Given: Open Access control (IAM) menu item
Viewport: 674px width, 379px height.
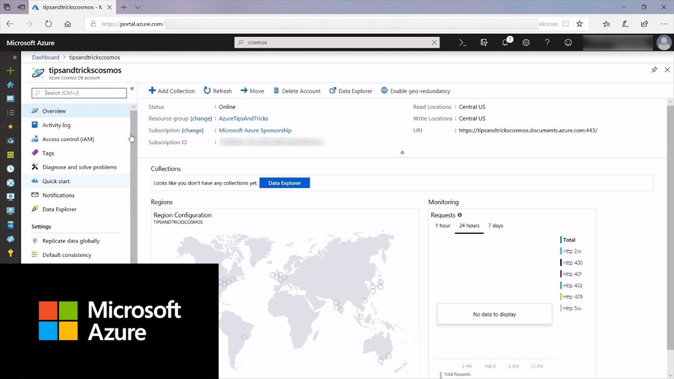Looking at the screenshot, I should click(75, 139).
